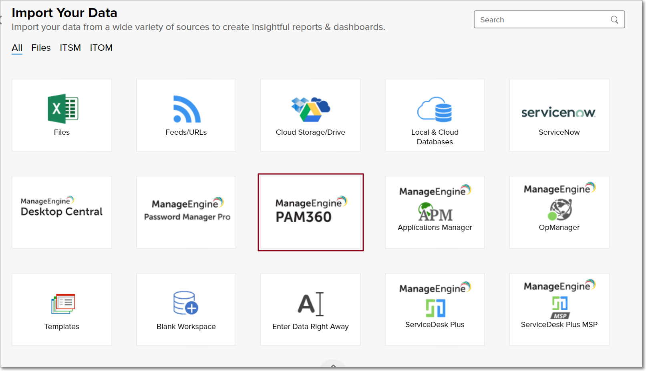Click the search magnifier icon
The image size is (646, 371).
[x=614, y=20]
